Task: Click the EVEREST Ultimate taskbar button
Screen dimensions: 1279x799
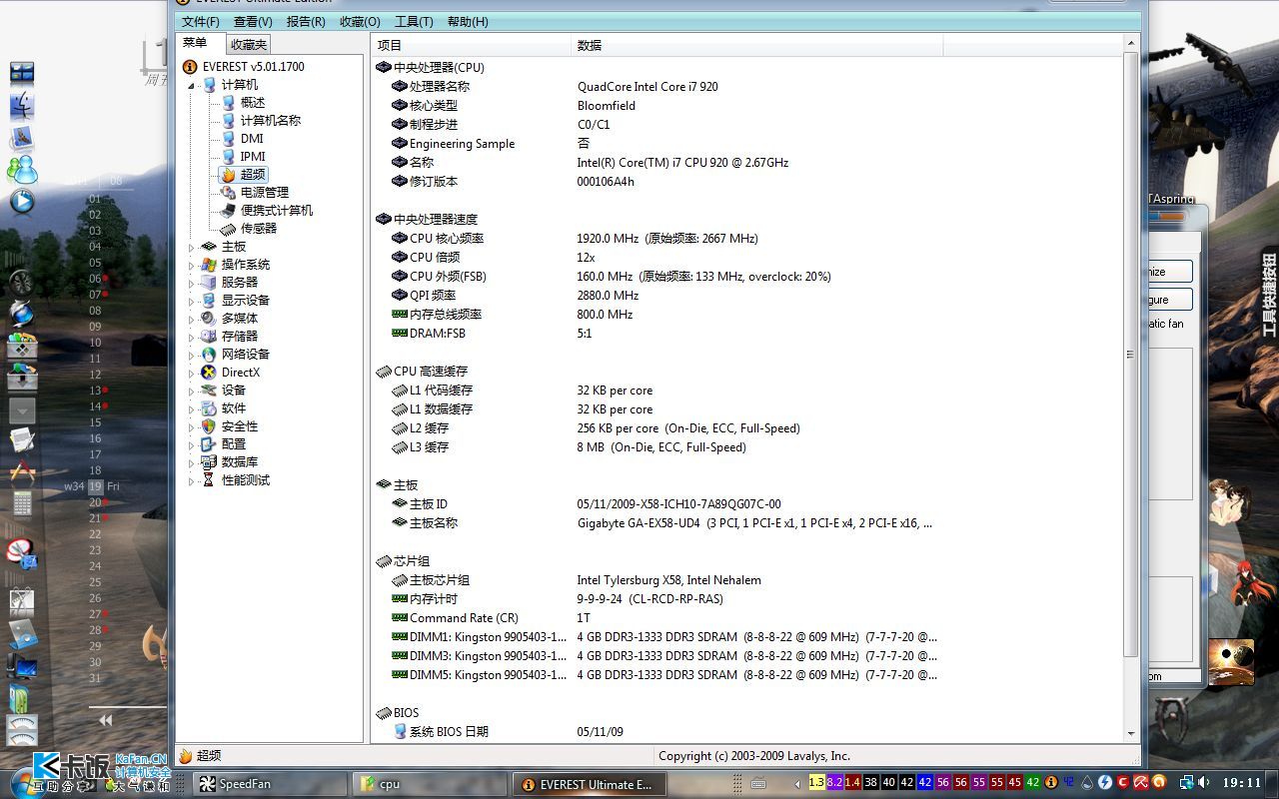Action: coord(590,784)
